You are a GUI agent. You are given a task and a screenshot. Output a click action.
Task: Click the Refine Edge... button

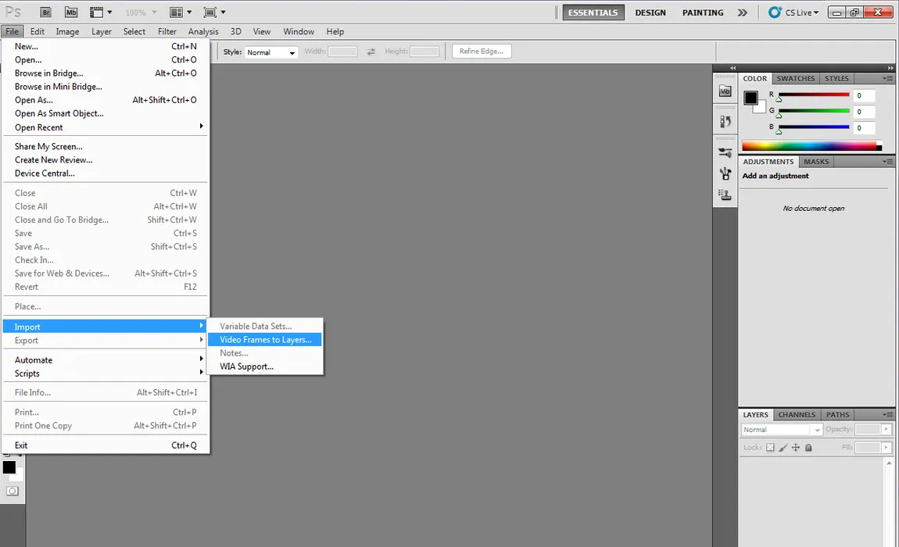coord(482,51)
